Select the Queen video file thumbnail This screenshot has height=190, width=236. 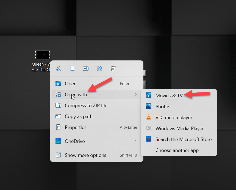coord(42,55)
